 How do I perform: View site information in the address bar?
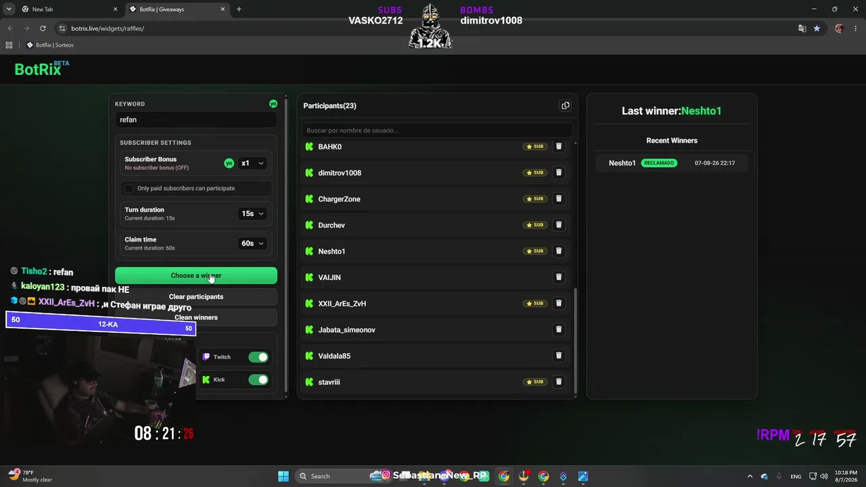(62, 28)
